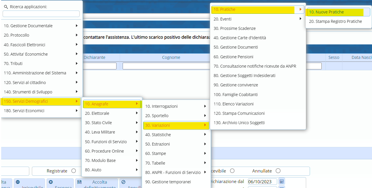Screen dimensions: 372x188
Task: Expand 10. Gestione Documentale submenu
Action: (x=77, y=26)
